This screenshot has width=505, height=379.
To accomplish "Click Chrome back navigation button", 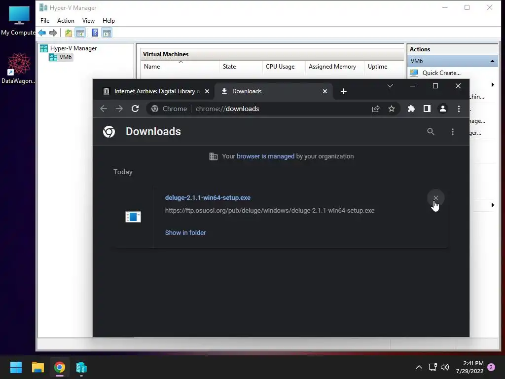I will pyautogui.click(x=104, y=109).
